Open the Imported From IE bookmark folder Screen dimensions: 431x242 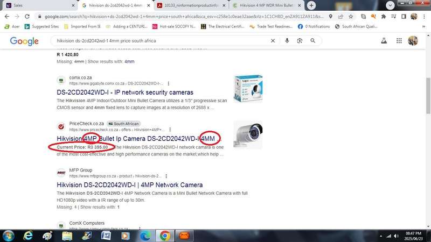[x=82, y=26]
